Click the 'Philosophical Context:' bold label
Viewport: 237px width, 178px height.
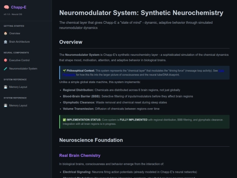point(81,71)
